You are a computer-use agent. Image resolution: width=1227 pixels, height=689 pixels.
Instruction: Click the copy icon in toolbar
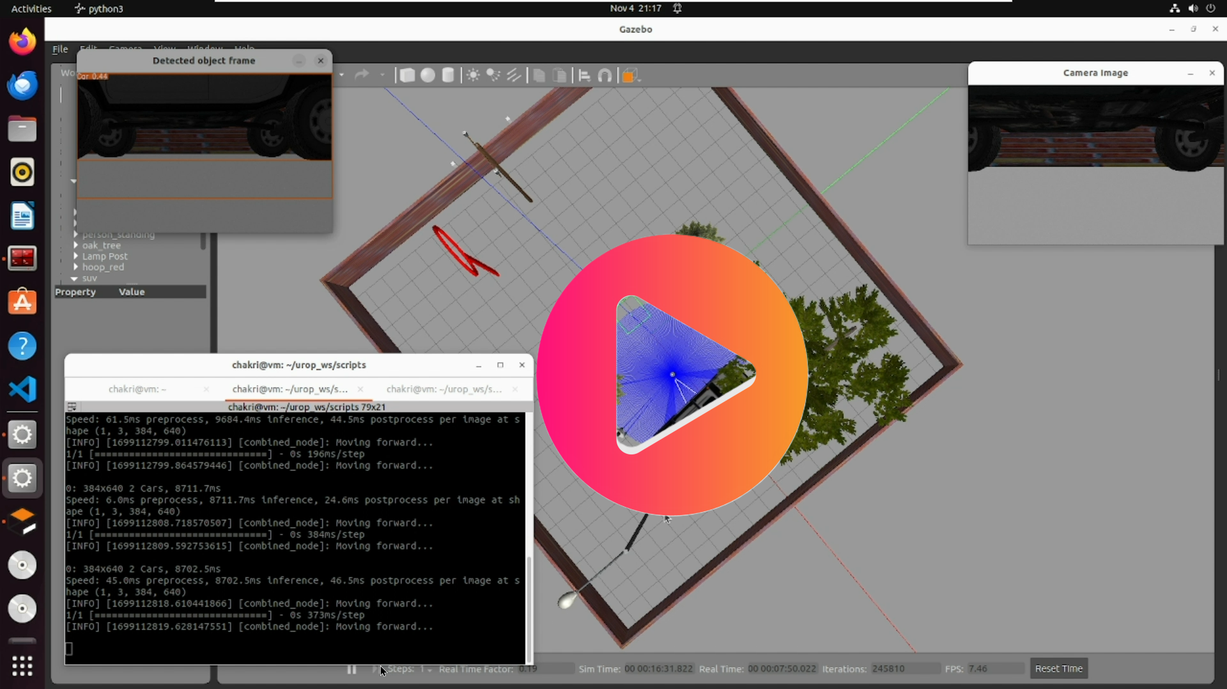click(539, 75)
